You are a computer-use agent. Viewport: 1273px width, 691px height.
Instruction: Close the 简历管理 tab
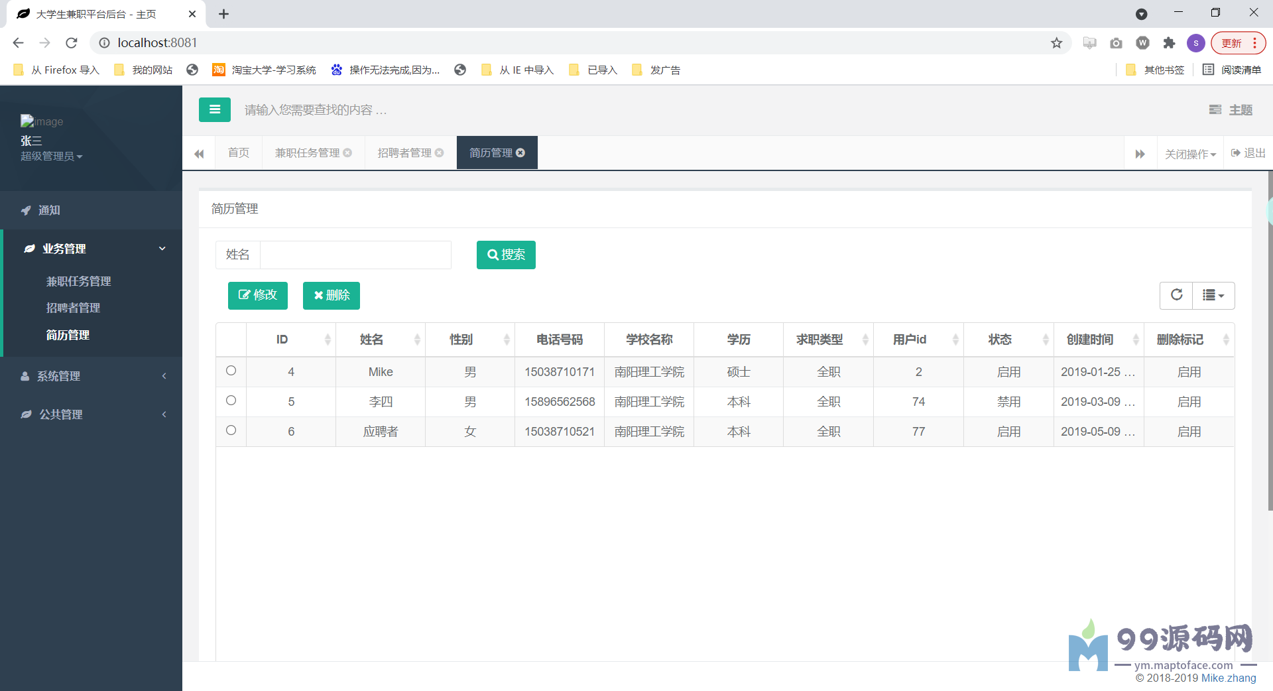tap(520, 153)
